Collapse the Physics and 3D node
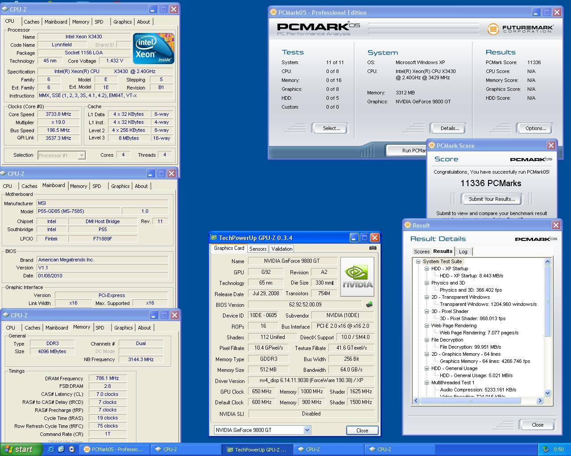The image size is (571, 456). [426, 283]
